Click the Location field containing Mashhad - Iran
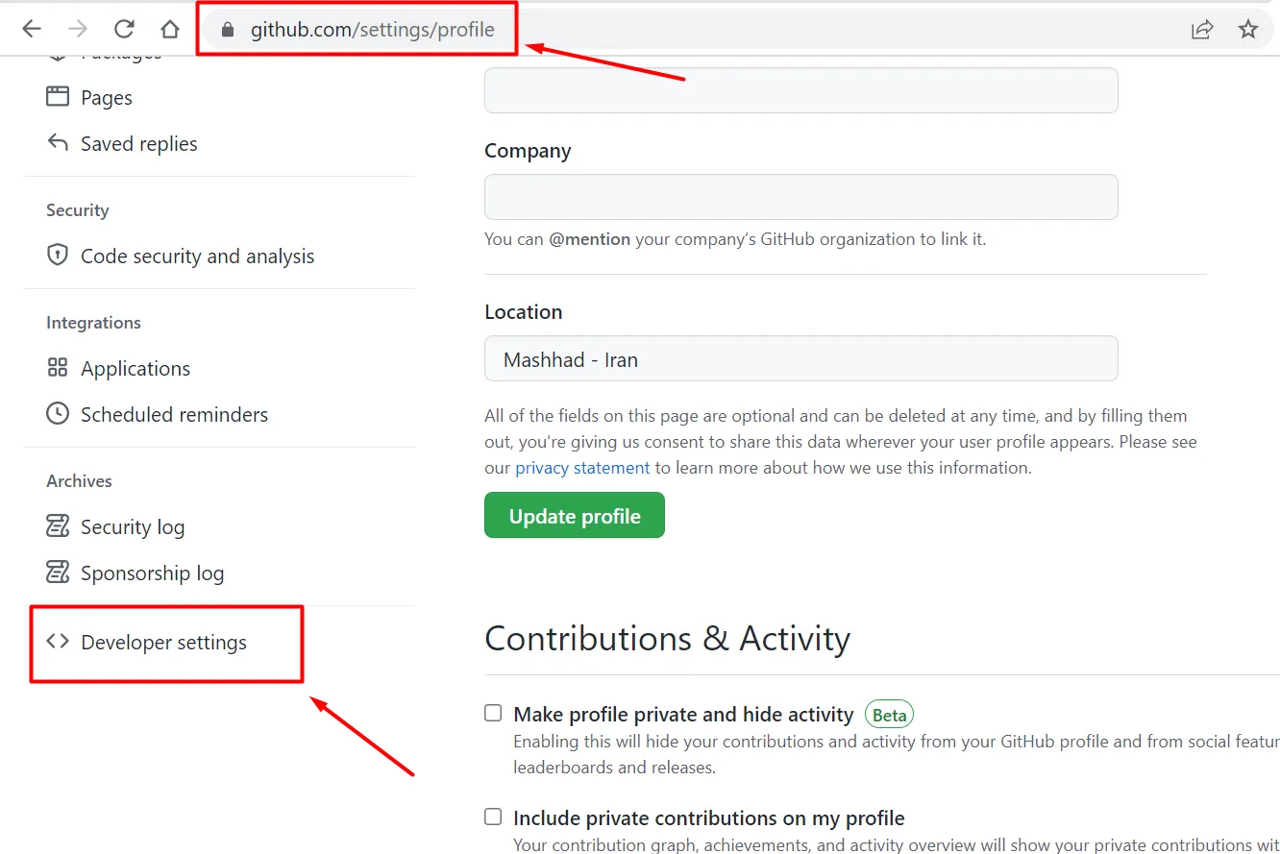 [801, 358]
